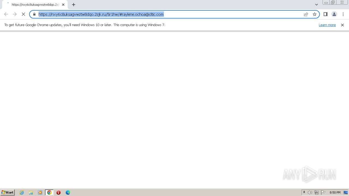This screenshot has height=196, width=349.
Task: Go back to previous page
Action: point(6,14)
